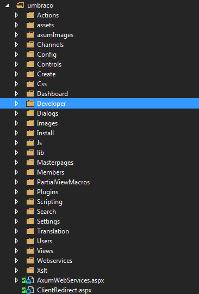Click the ClientRedirect.aspx web file icon
Screen dimensions: 199x294
[x=30, y=290]
